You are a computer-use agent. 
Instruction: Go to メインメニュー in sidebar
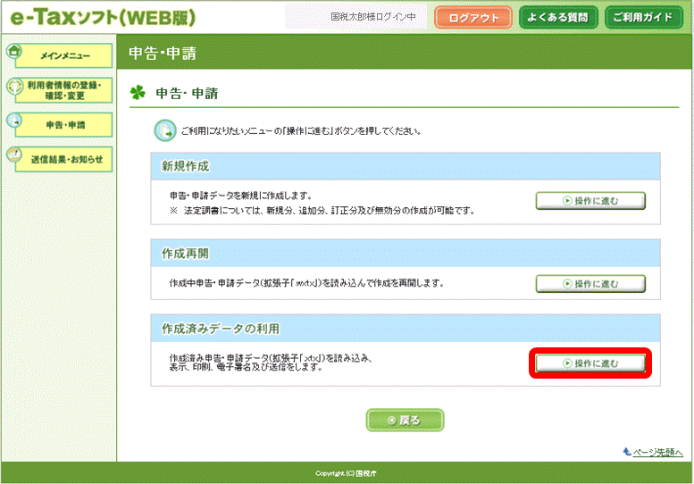pyautogui.click(x=63, y=55)
